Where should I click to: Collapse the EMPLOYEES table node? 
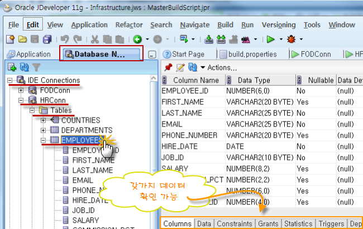[x=43, y=140]
